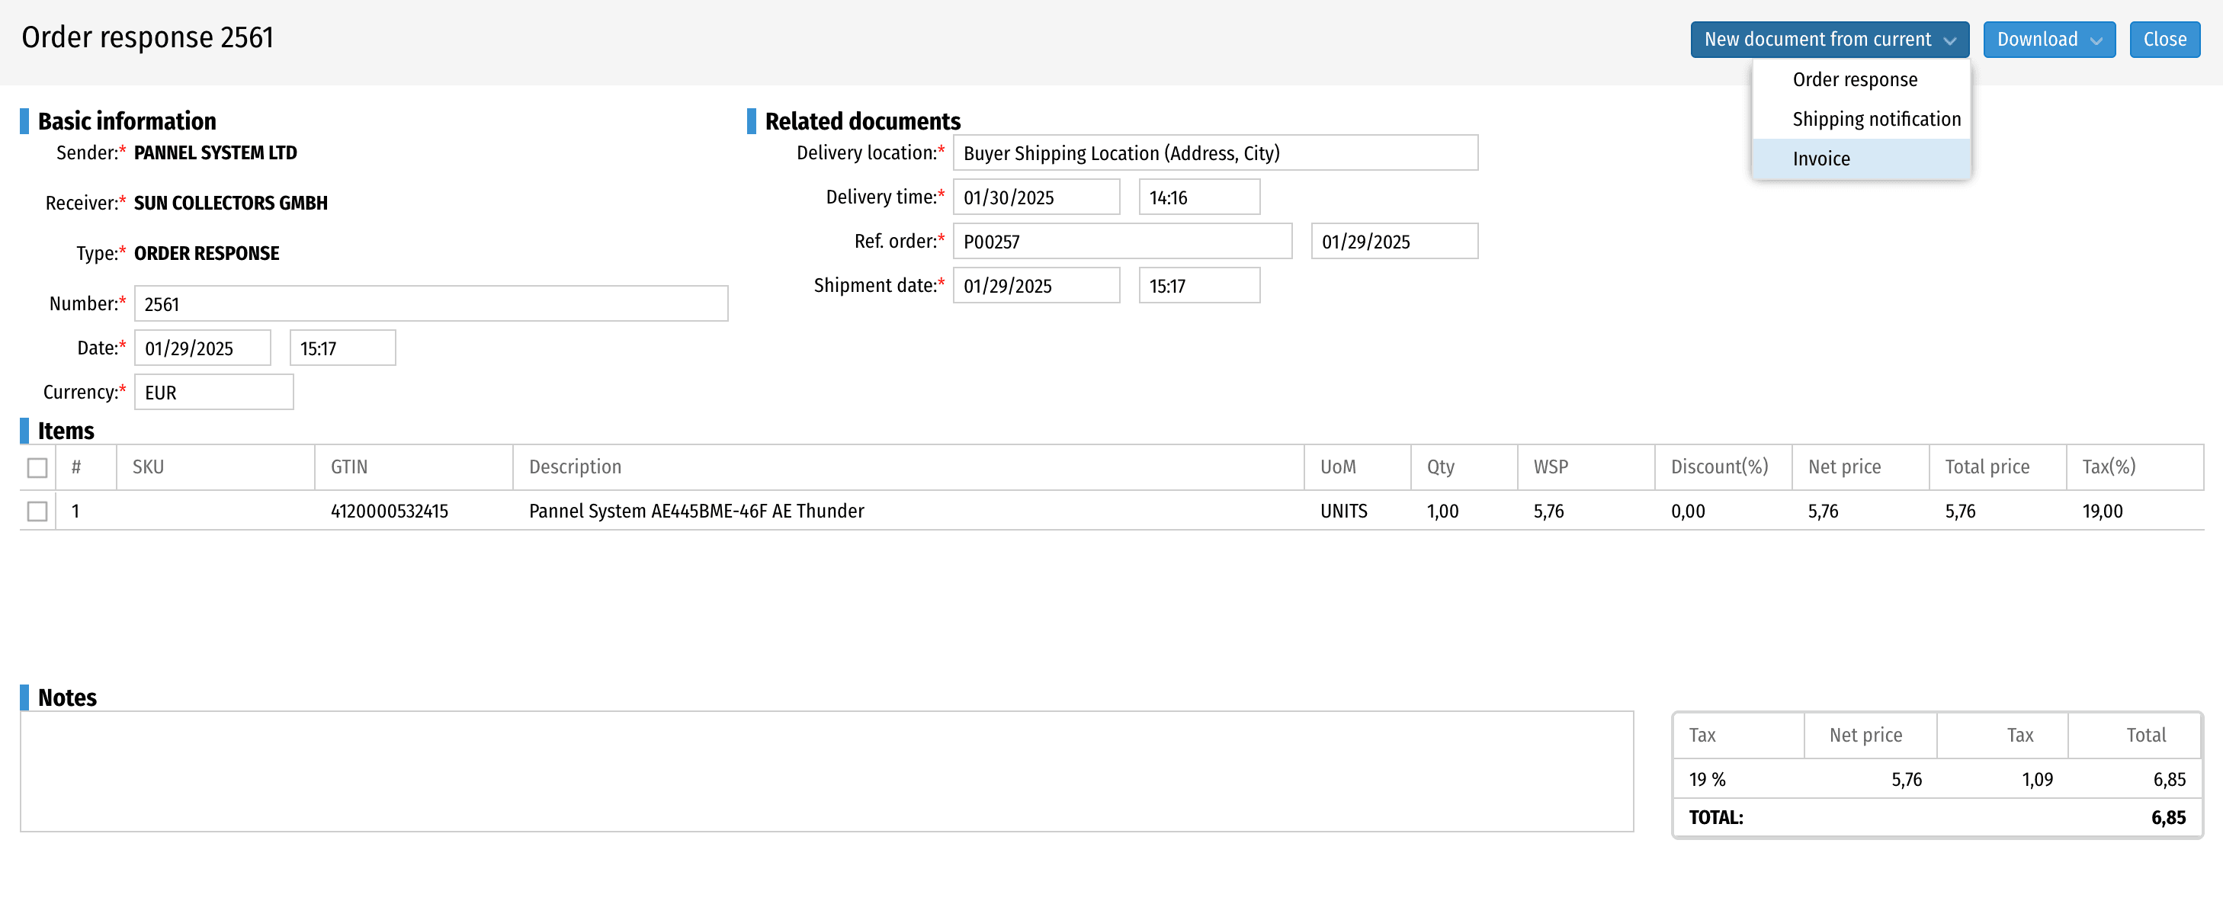Click the Discount value 0,00
Screen dimensions: 2223x901
[x=1687, y=511]
